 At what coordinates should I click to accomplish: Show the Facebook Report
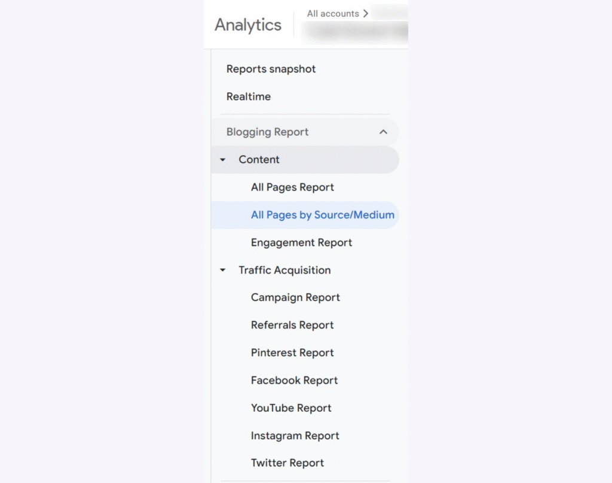294,380
